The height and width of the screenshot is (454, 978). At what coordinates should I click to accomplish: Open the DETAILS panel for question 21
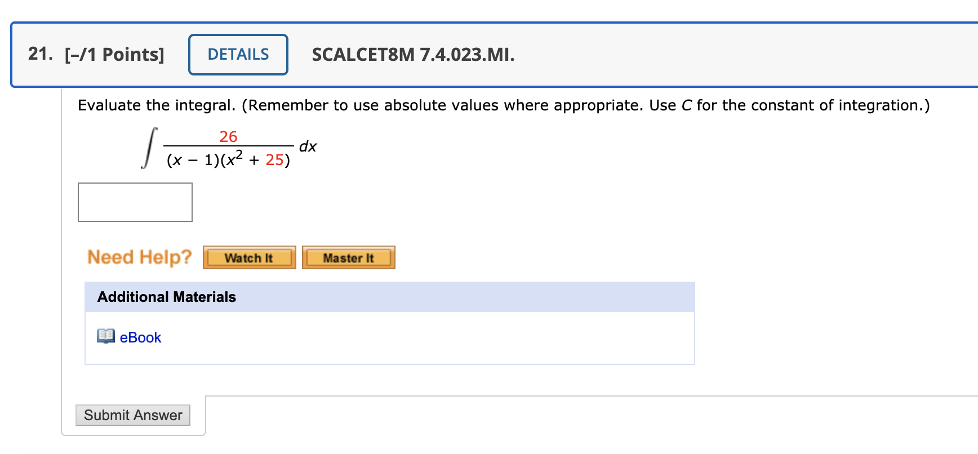(x=237, y=54)
